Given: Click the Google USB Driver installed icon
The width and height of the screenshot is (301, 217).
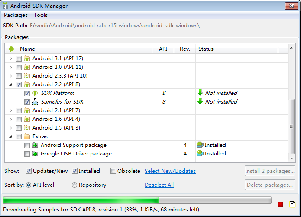Looking at the screenshot, I should click(x=200, y=153).
